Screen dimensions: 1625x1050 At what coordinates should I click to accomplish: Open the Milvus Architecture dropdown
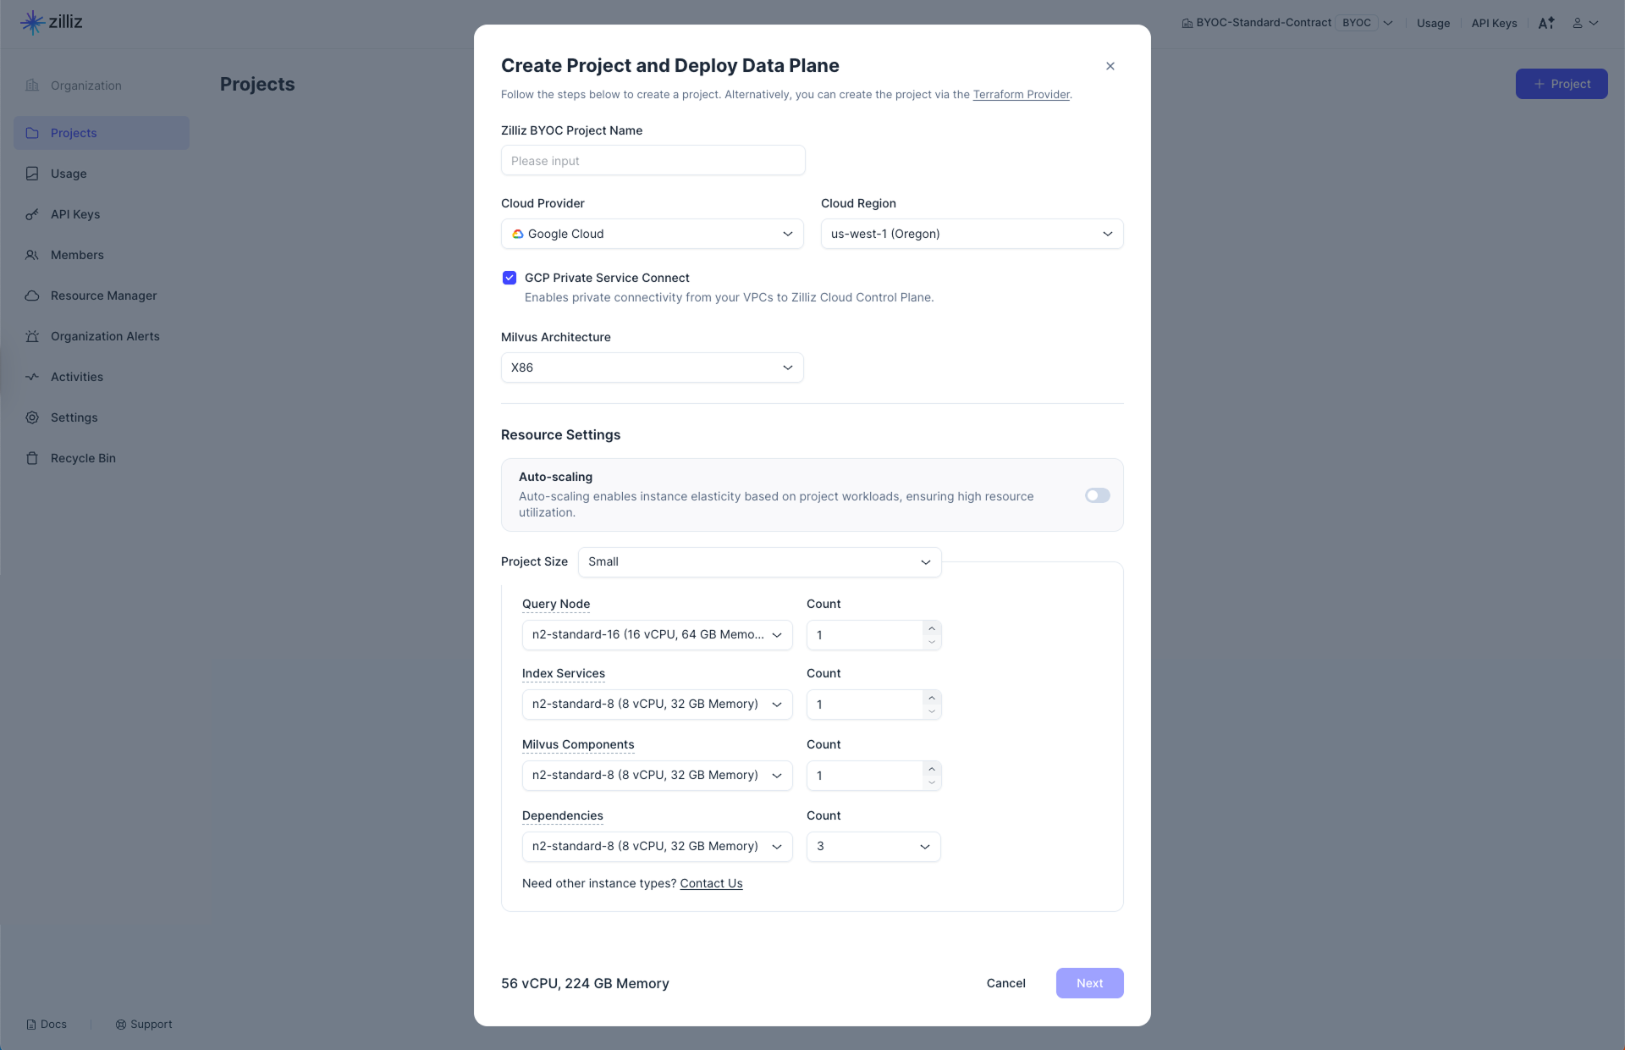652,367
